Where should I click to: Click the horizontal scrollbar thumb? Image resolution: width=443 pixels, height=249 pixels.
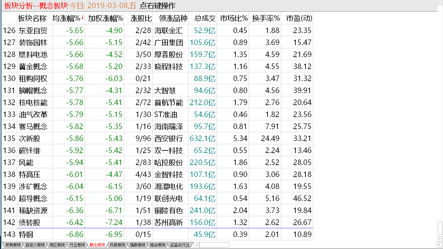[x=214, y=245]
